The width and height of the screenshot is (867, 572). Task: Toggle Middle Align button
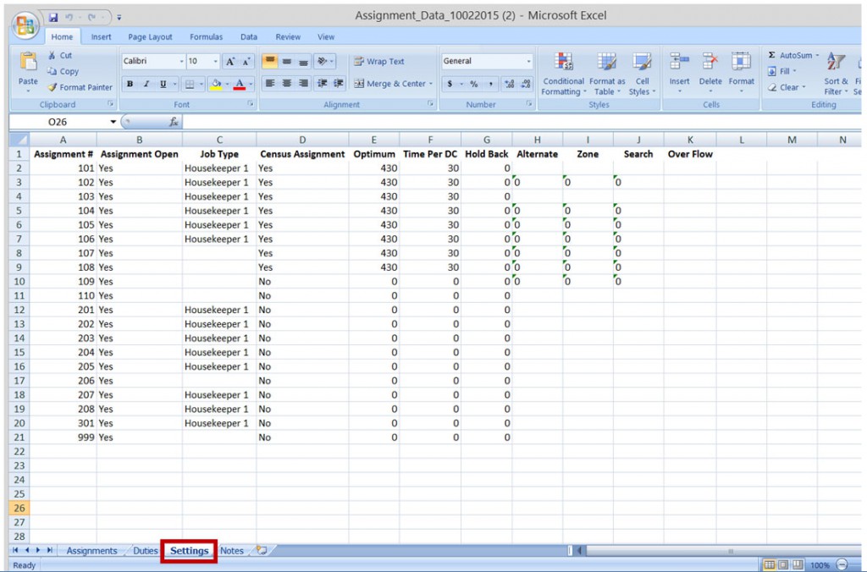286,61
